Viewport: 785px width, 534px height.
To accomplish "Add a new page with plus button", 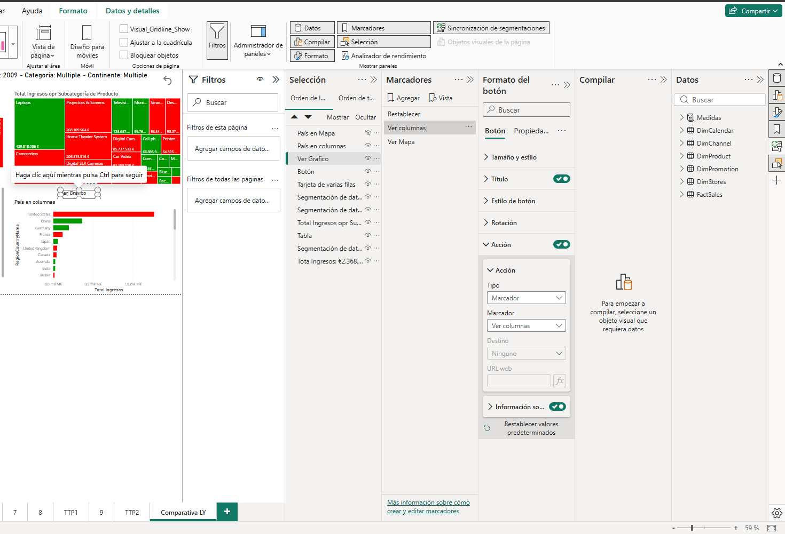I will pos(227,512).
